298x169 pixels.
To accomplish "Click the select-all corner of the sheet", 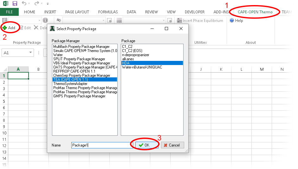I will point(4,69).
